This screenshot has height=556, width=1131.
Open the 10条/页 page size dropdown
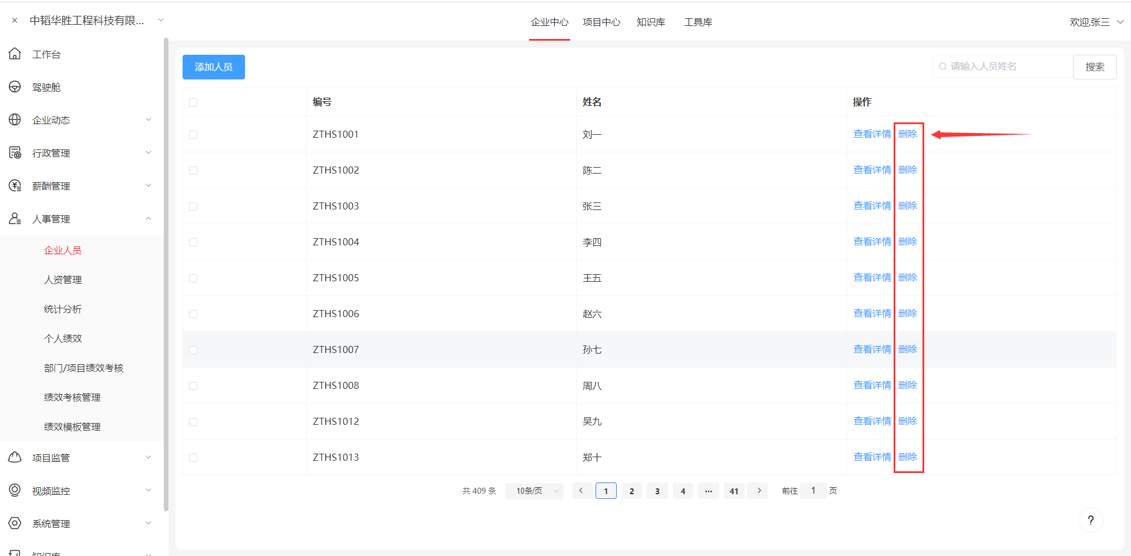(x=534, y=491)
